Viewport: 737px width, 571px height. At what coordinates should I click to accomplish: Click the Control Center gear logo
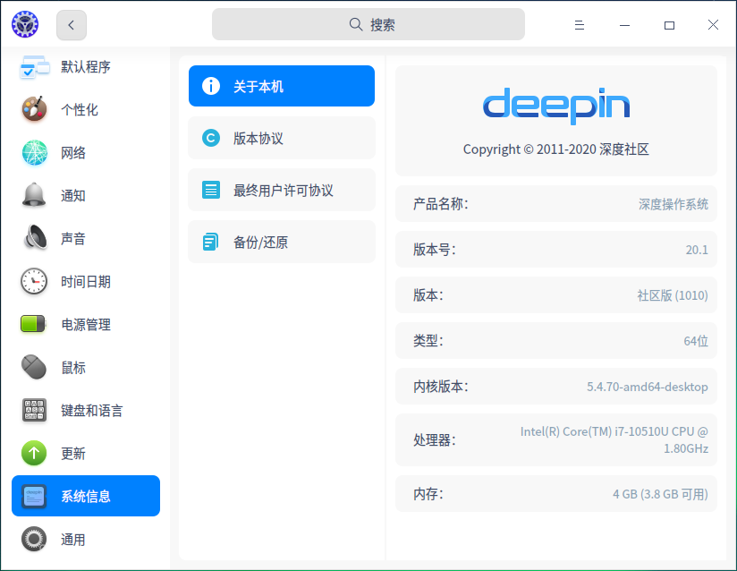(25, 24)
